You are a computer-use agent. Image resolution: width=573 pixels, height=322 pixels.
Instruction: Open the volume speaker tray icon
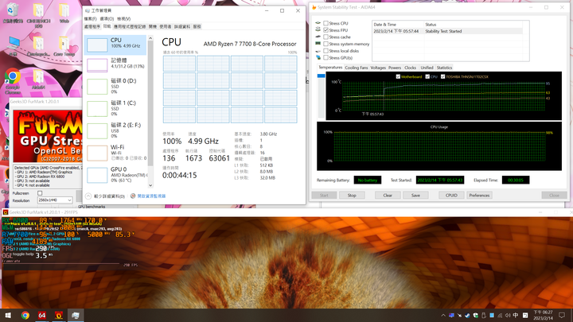pyautogui.click(x=508, y=316)
